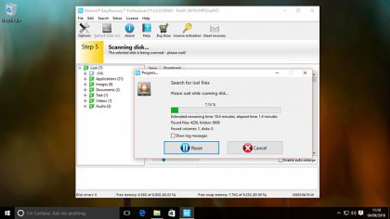
Task: Click the Buy Now shopping cart icon
Action: pyautogui.click(x=164, y=30)
